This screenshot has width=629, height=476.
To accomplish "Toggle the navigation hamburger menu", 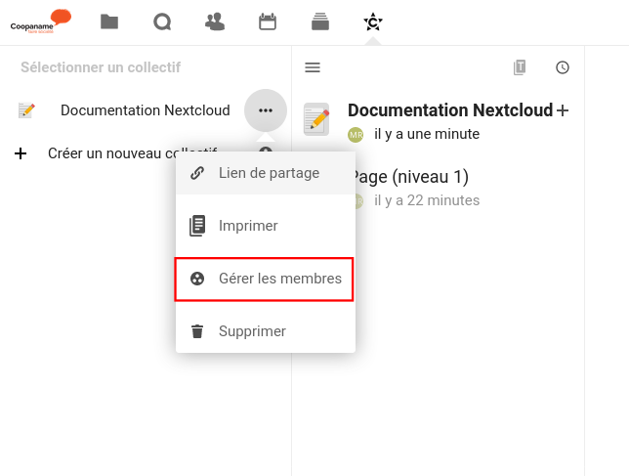I will [313, 67].
